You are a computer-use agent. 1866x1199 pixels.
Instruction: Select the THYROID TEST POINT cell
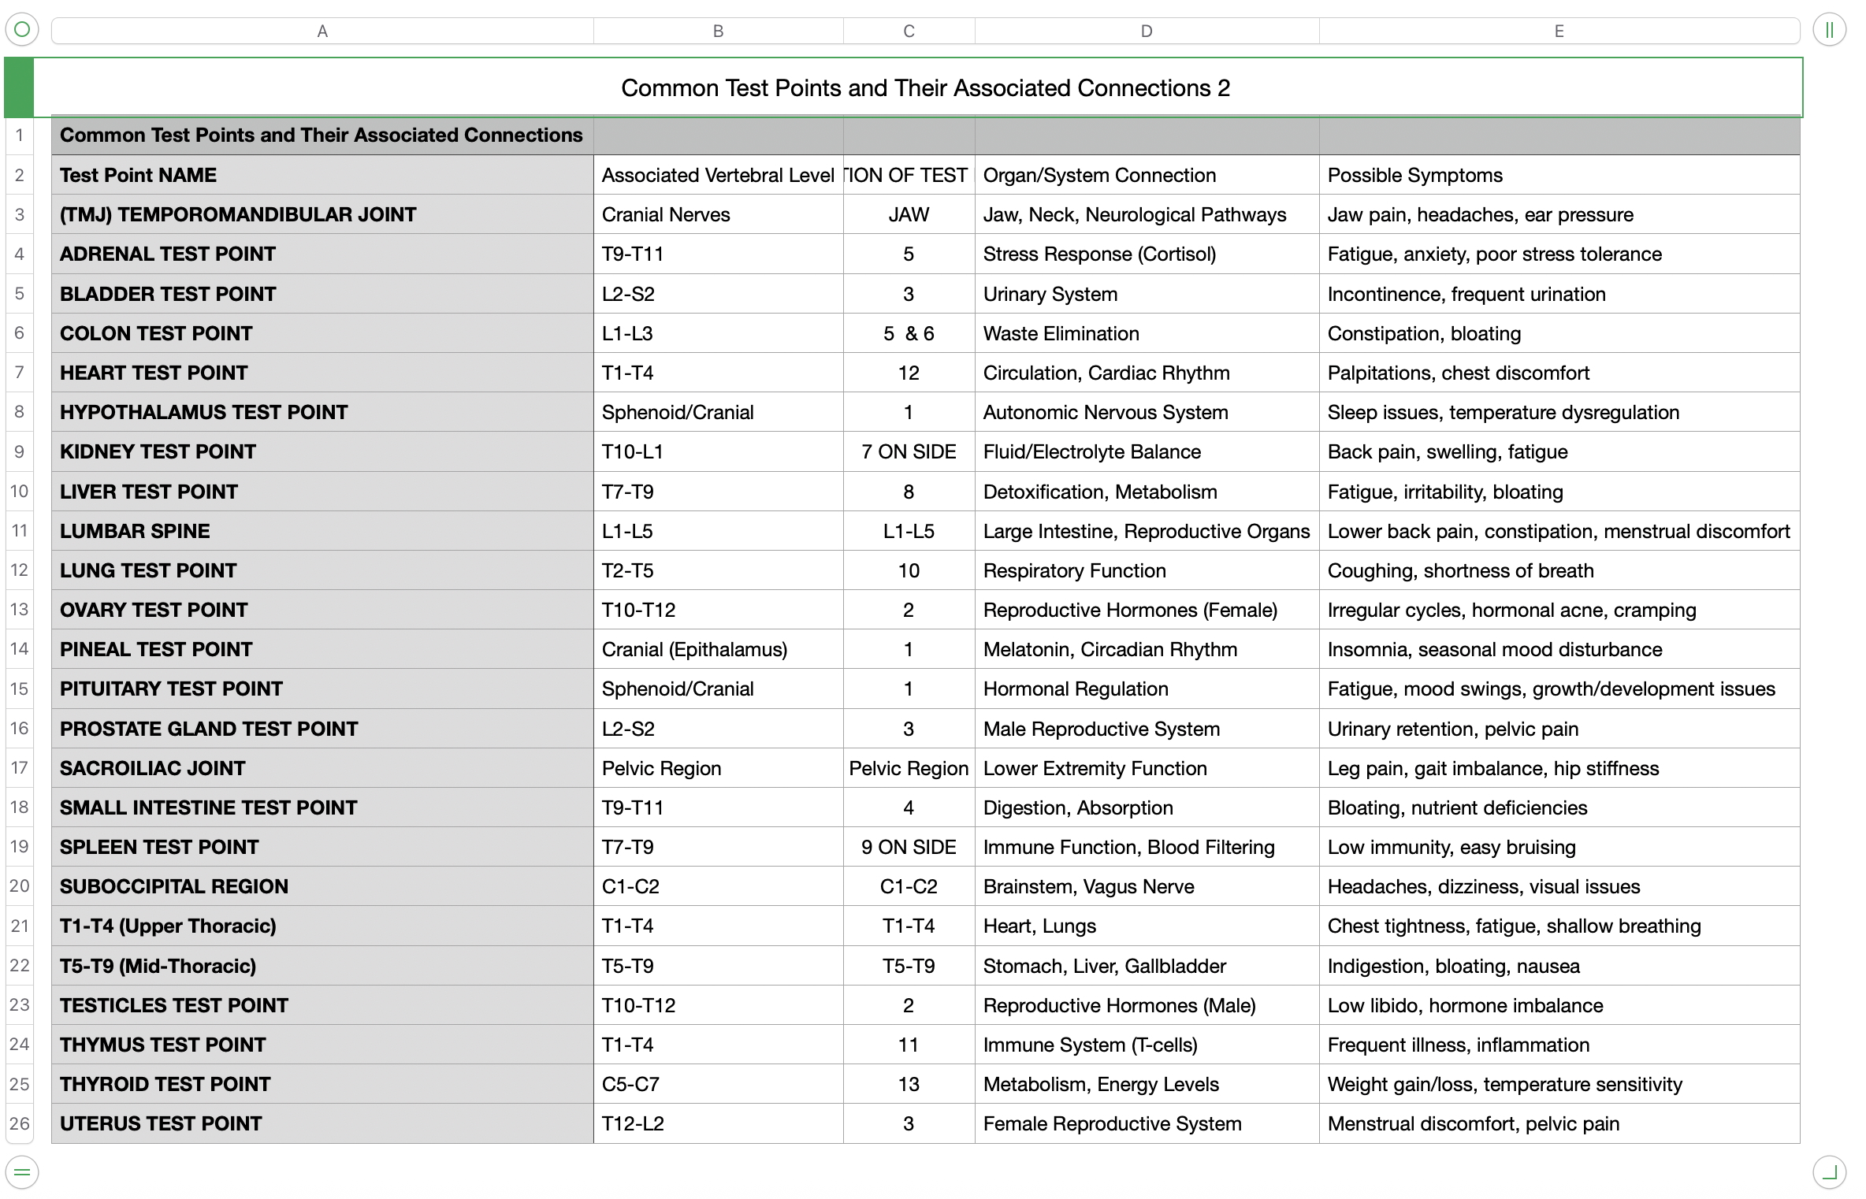click(322, 1084)
